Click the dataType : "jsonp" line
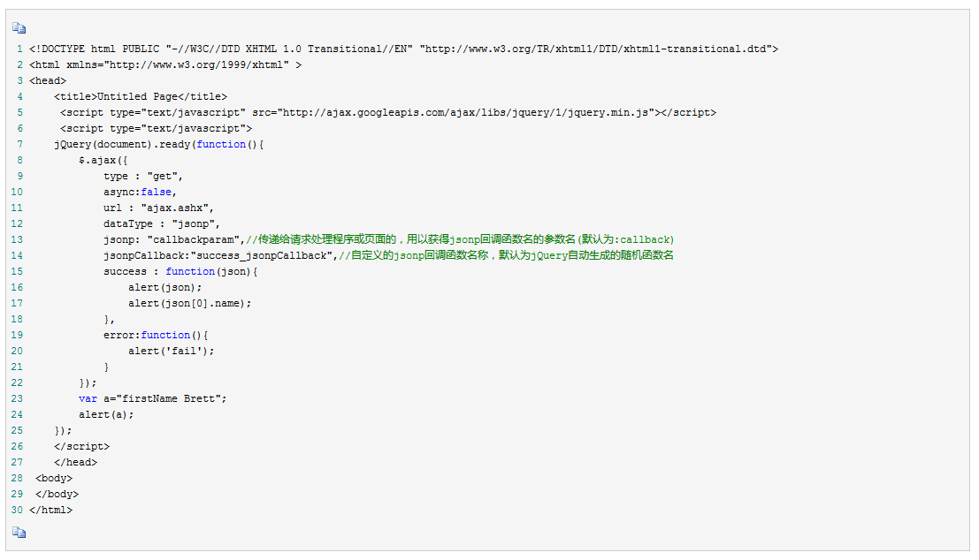The width and height of the screenshot is (979, 560). (163, 223)
